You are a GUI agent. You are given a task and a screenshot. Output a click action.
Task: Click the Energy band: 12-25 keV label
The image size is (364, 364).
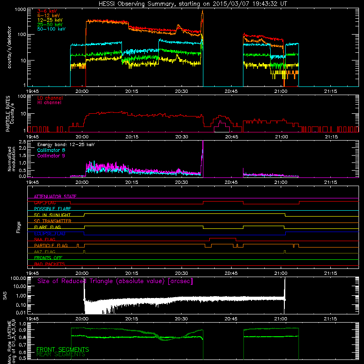pyautogui.click(x=66, y=145)
